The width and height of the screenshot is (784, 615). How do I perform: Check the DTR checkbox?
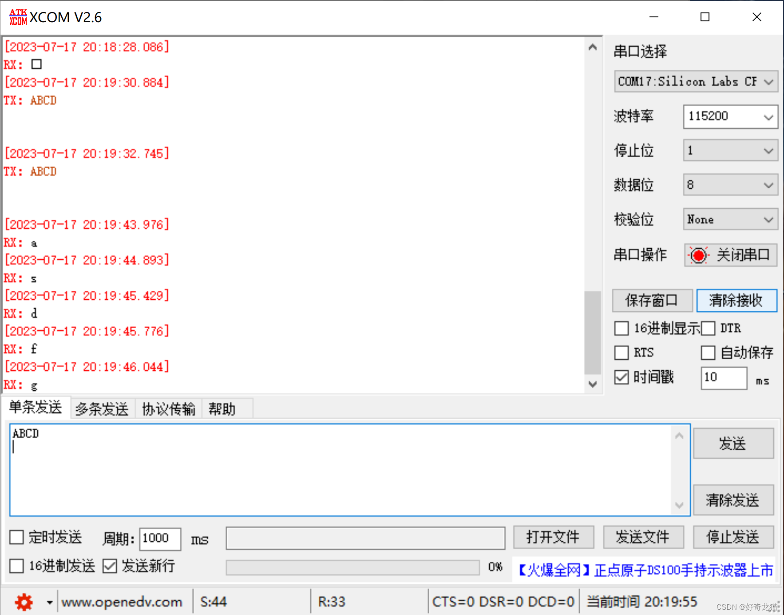709,328
